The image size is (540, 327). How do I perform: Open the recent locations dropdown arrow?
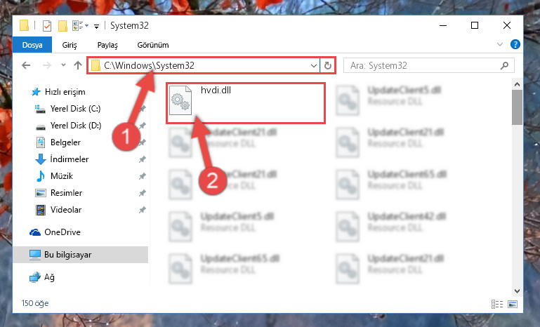63,65
